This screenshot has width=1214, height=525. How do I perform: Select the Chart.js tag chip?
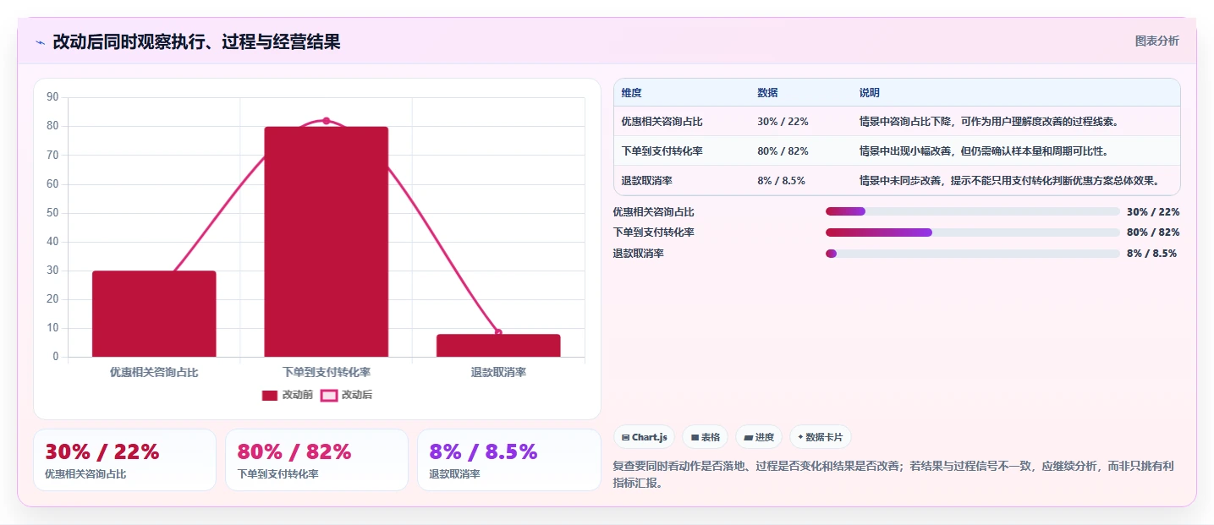point(644,437)
